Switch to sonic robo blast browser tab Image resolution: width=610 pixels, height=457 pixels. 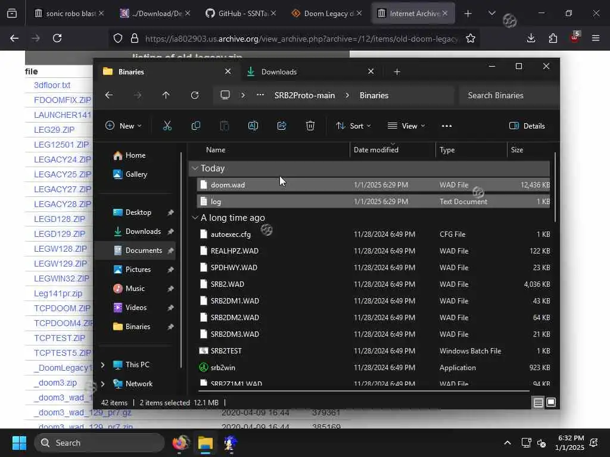pyautogui.click(x=69, y=14)
